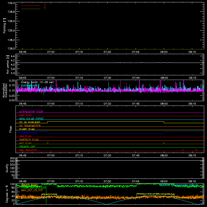Click the GAP_FLAG label
This screenshot has height=207, width=207.
point(25,115)
